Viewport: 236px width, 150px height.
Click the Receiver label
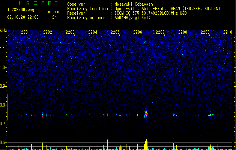(x=76, y=13)
